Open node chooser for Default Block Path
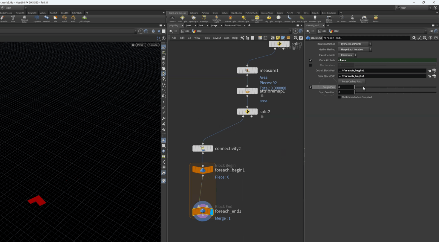Viewport: 439px width, 242px height. click(434, 71)
